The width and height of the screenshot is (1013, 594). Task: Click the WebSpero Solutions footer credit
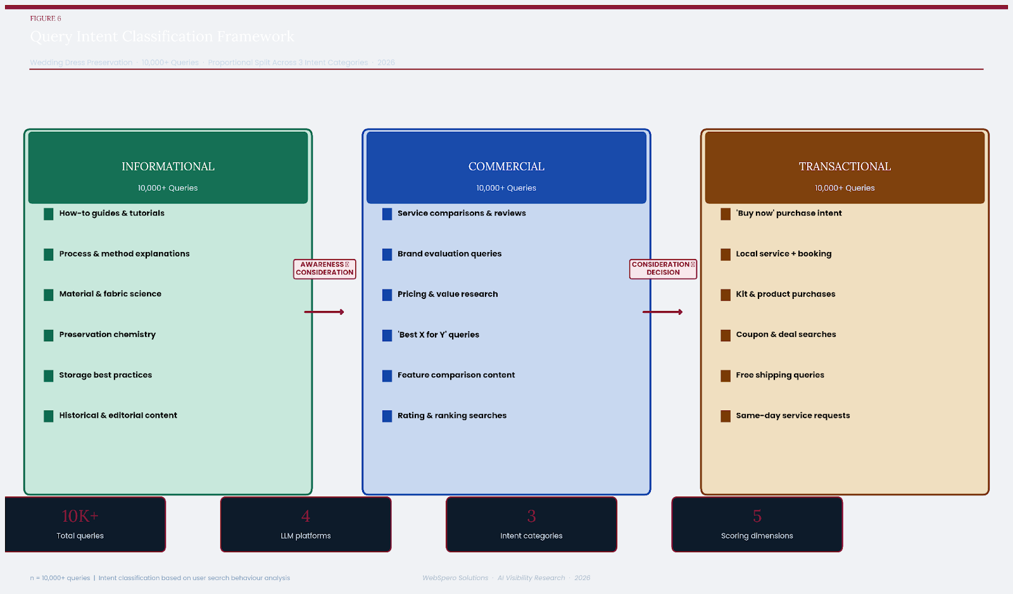point(506,578)
